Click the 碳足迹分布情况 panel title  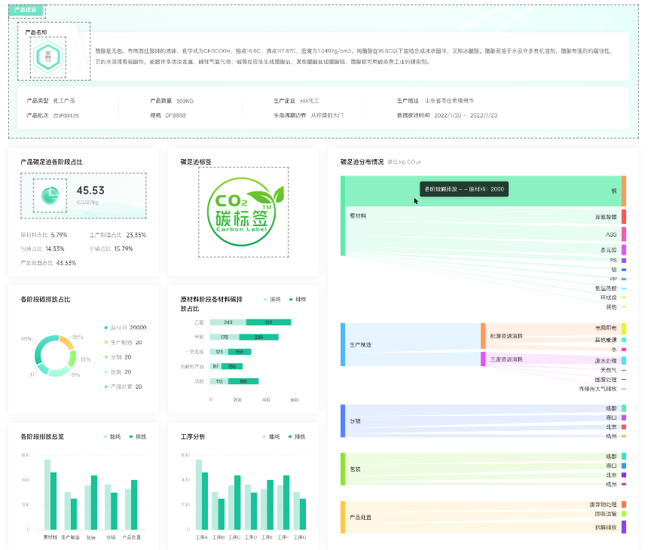(362, 161)
